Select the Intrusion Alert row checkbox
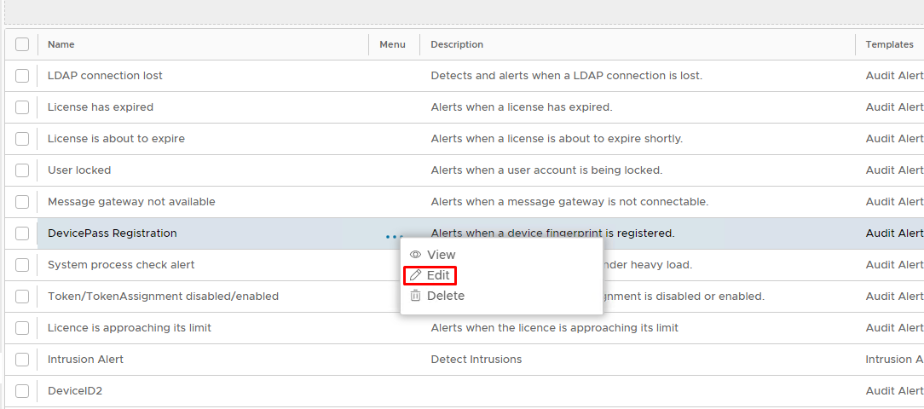924x409 pixels. pyautogui.click(x=22, y=360)
